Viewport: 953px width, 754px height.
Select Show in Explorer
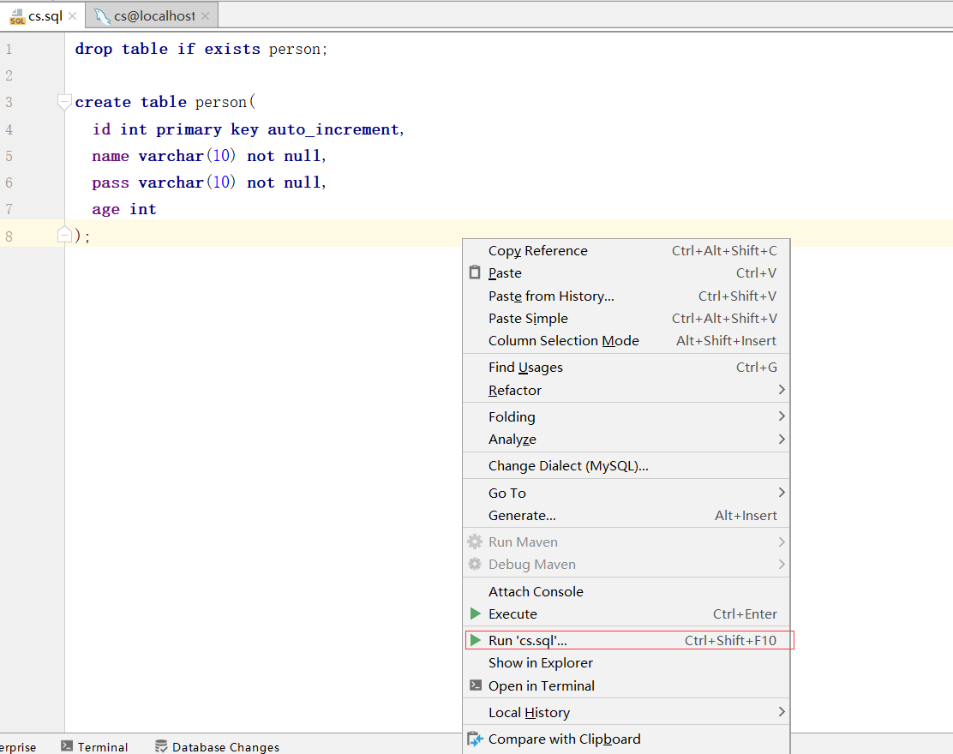pos(540,662)
